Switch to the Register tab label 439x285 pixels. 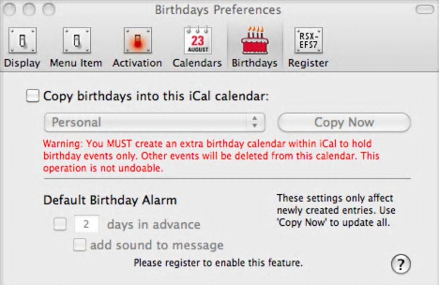308,63
